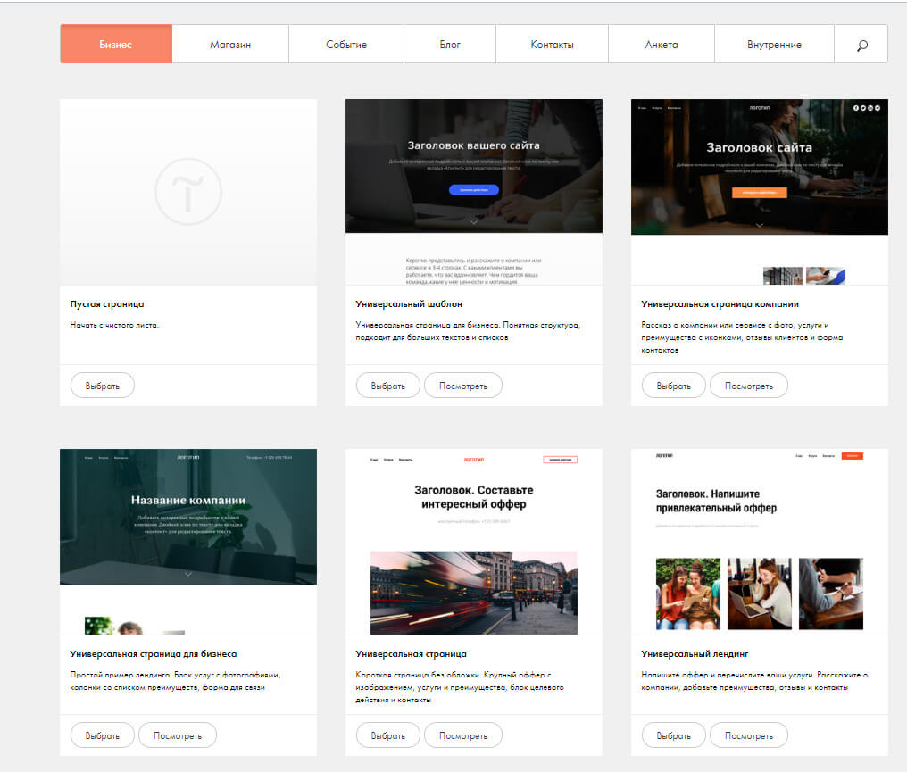The width and height of the screenshot is (907, 772).
Task: Select the Блог category tab
Action: tap(450, 45)
